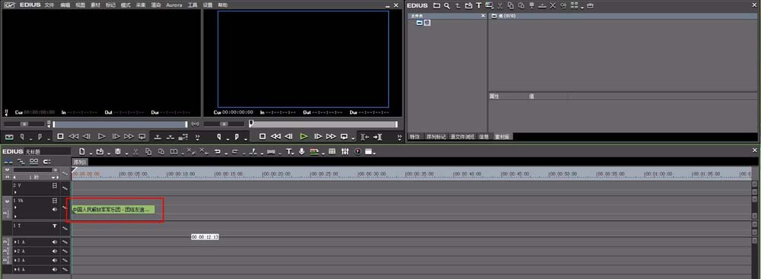Select the green clip on the 1 VA track
Screen dimensions: 761x279
113,210
